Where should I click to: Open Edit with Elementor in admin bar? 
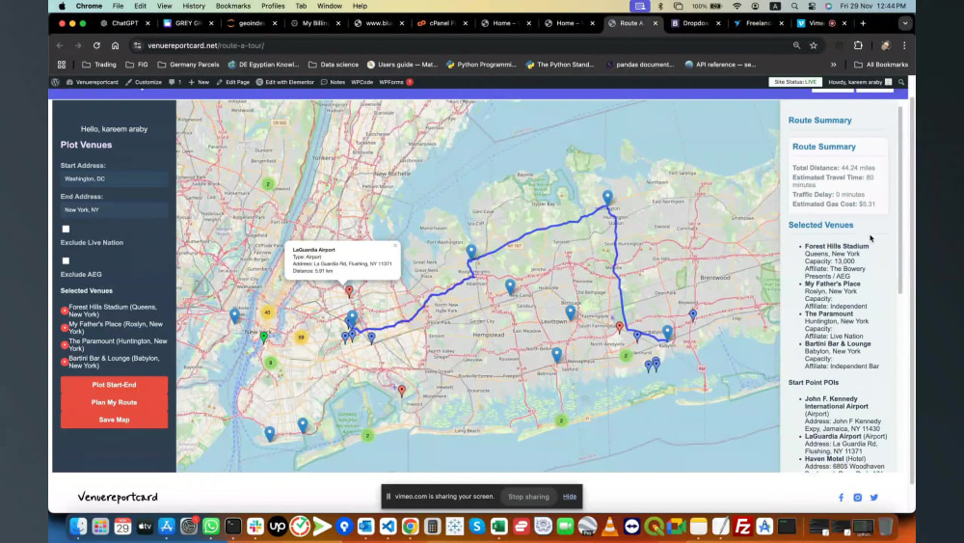point(284,82)
